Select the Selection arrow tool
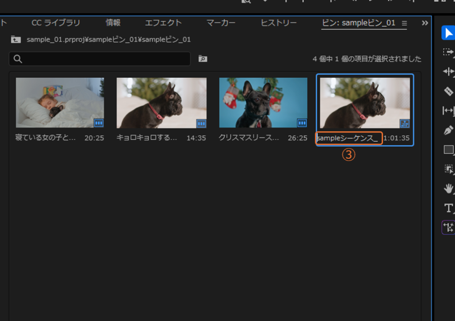Screen dimensions: 455x321 tap(448, 33)
